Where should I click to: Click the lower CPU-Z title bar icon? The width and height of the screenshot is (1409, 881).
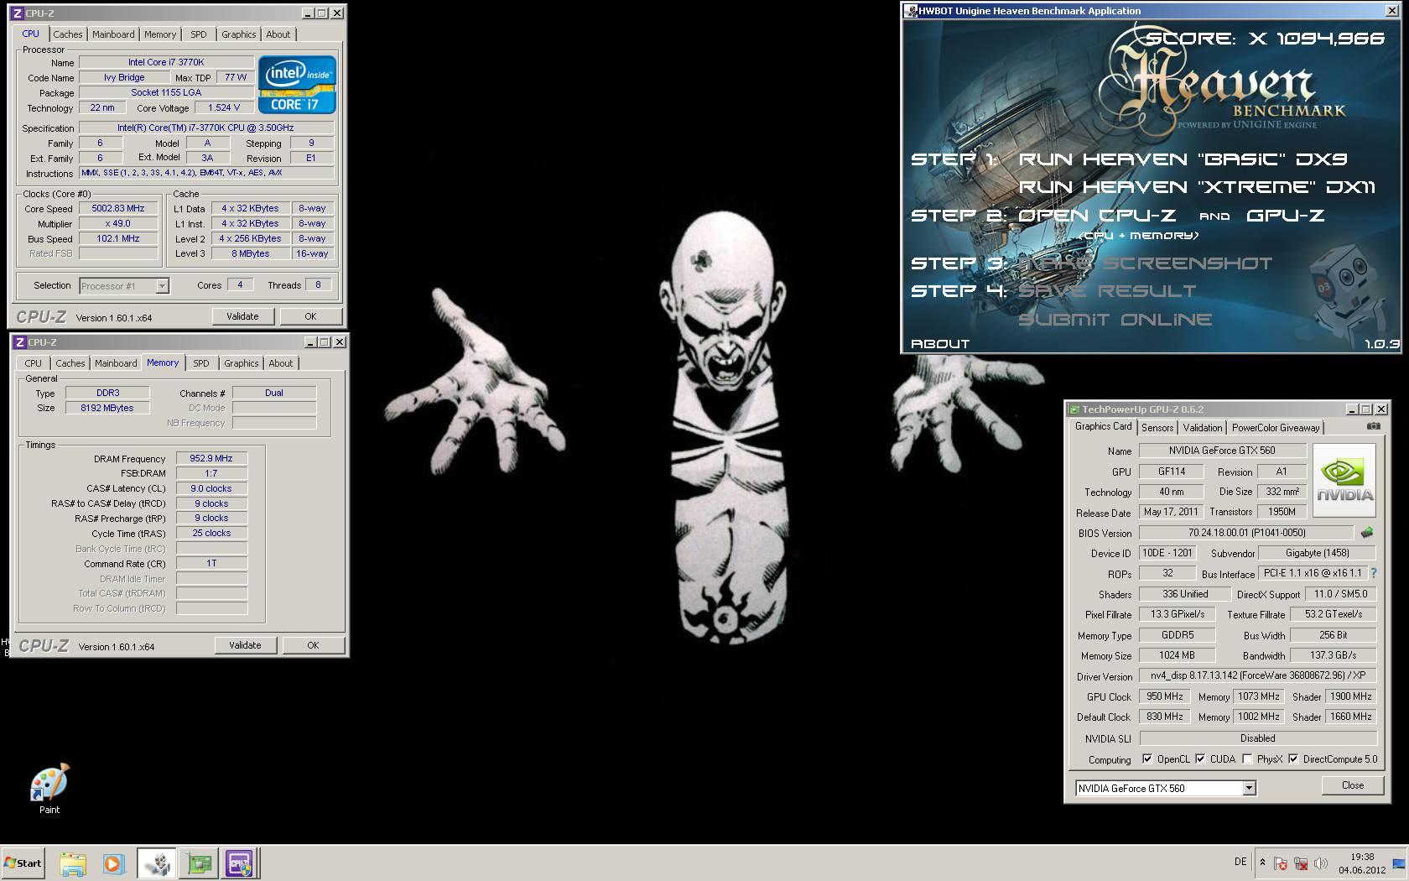[x=20, y=342]
